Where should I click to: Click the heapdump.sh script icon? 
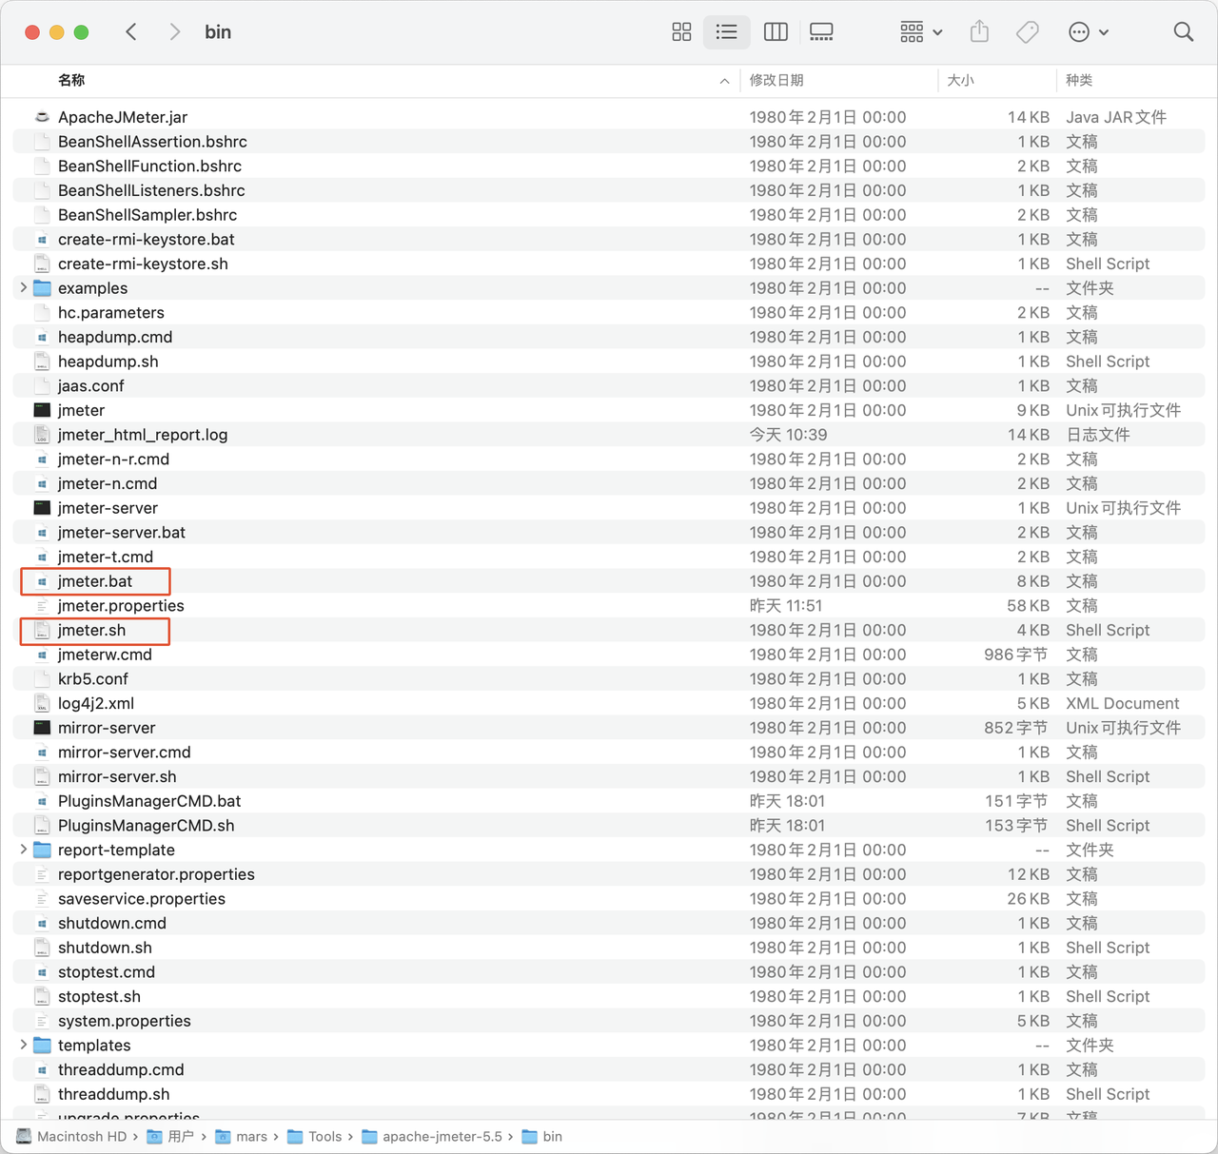point(42,362)
